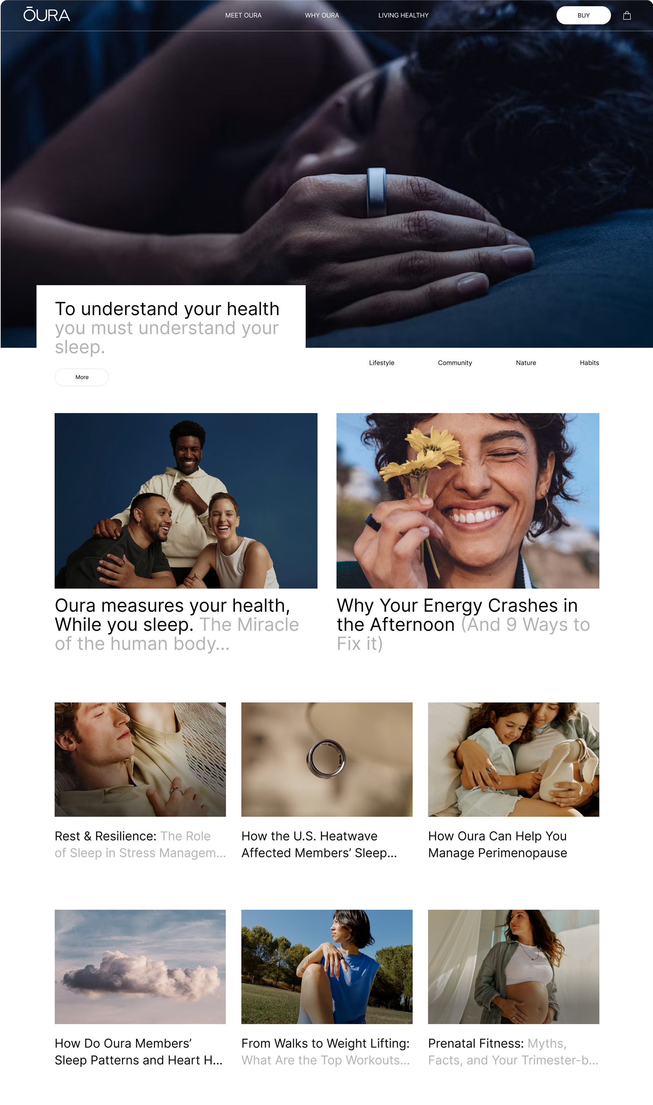Viewport: 653px width, 1105px height.
Task: Open the Meet Oura menu
Action: [x=243, y=15]
